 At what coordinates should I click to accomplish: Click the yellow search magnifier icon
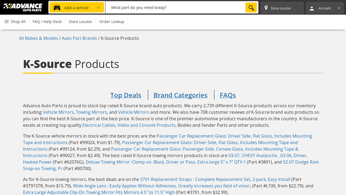pos(251,8)
